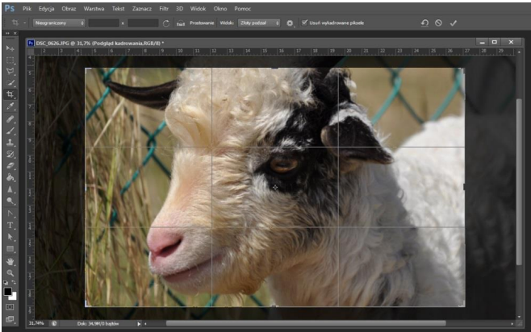This screenshot has width=531, height=332.
Task: Select the Rectangular Marquee tool
Action: (10, 60)
